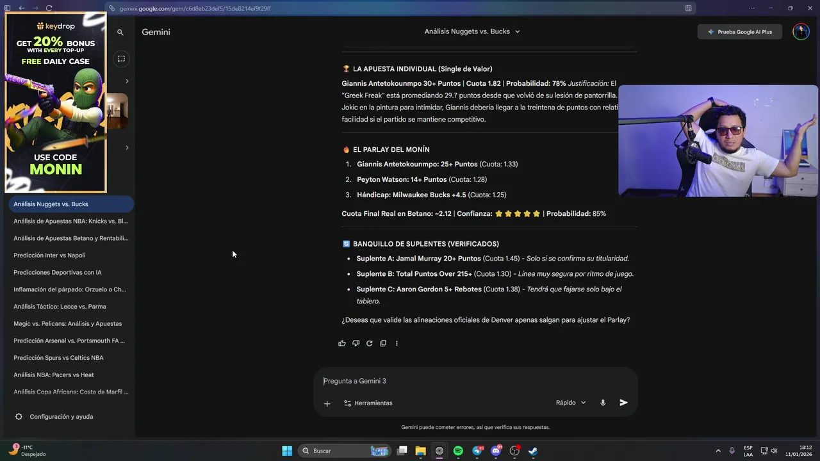Open chat Análisis de Apuestas NBA: Knicks
Viewport: 820px width, 461px height.
(70, 221)
